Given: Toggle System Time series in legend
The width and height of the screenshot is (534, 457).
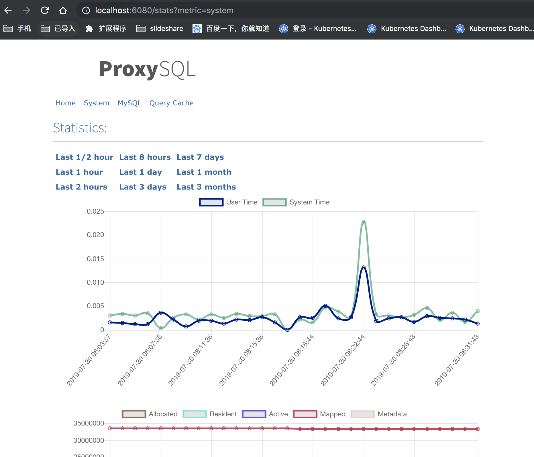Looking at the screenshot, I should [x=296, y=202].
